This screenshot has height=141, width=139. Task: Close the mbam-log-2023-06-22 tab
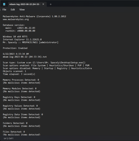pyautogui.click(x=43, y=4)
